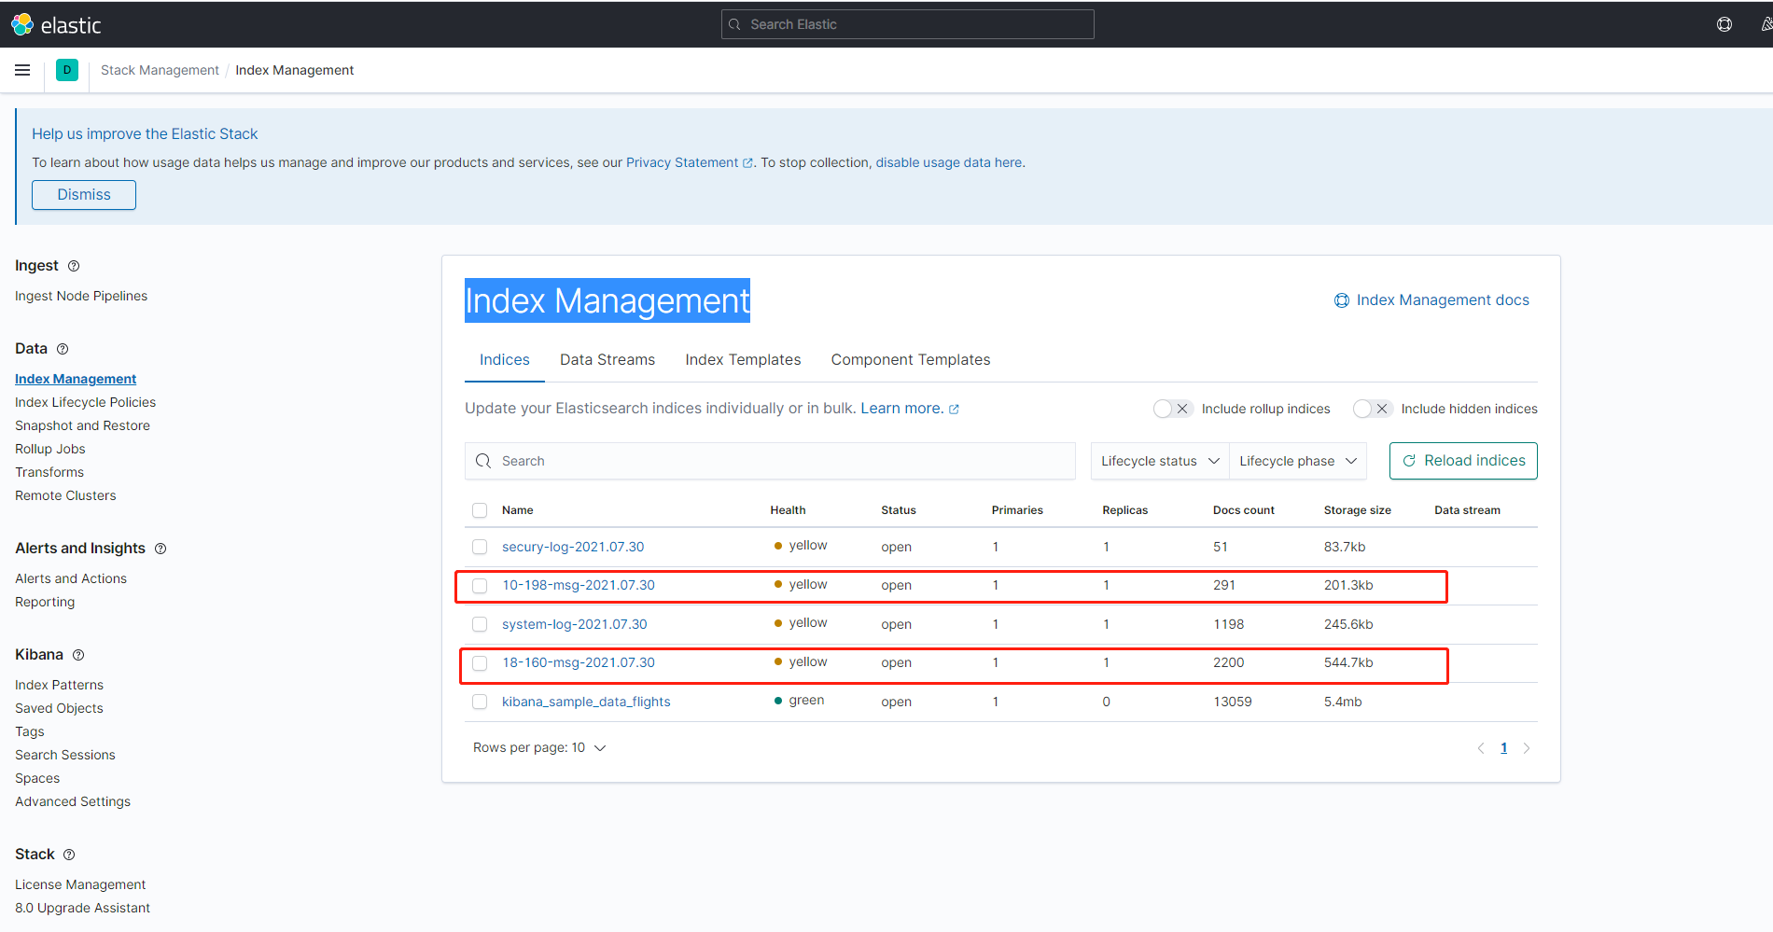This screenshot has height=932, width=1773.
Task: Open Tags in sidebar
Action: pos(30,731)
